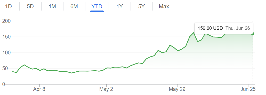
Task: Click the Apr 8 date axis label
Action: [x=39, y=89]
